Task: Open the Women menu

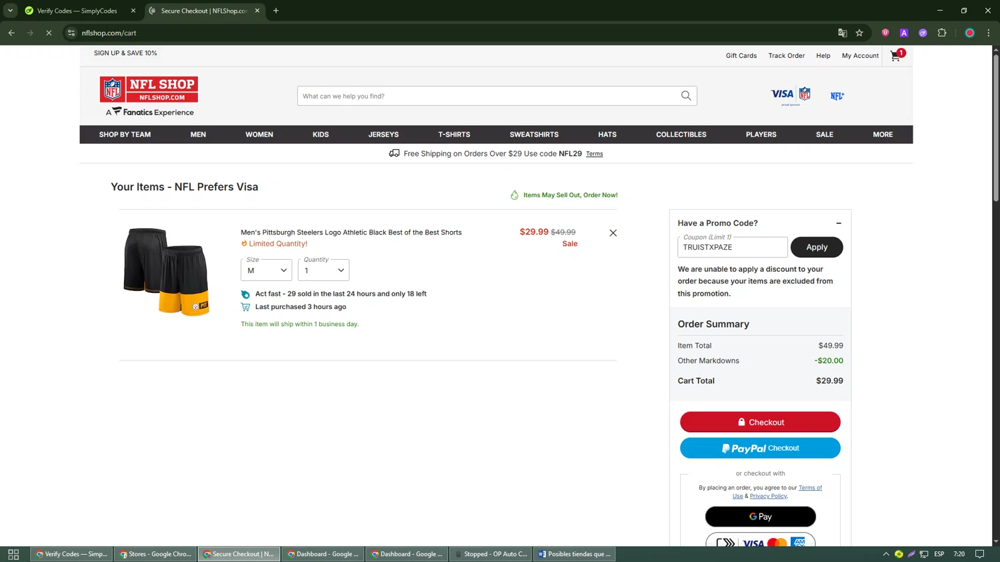Action: pos(259,135)
